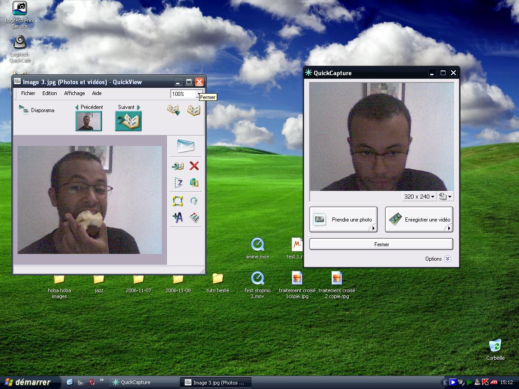Select the Corbeille recycle bin icon
519x389 pixels.
tap(495, 349)
